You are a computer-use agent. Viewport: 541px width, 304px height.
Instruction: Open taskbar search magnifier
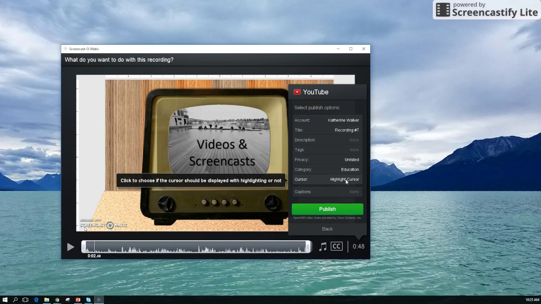click(x=15, y=300)
